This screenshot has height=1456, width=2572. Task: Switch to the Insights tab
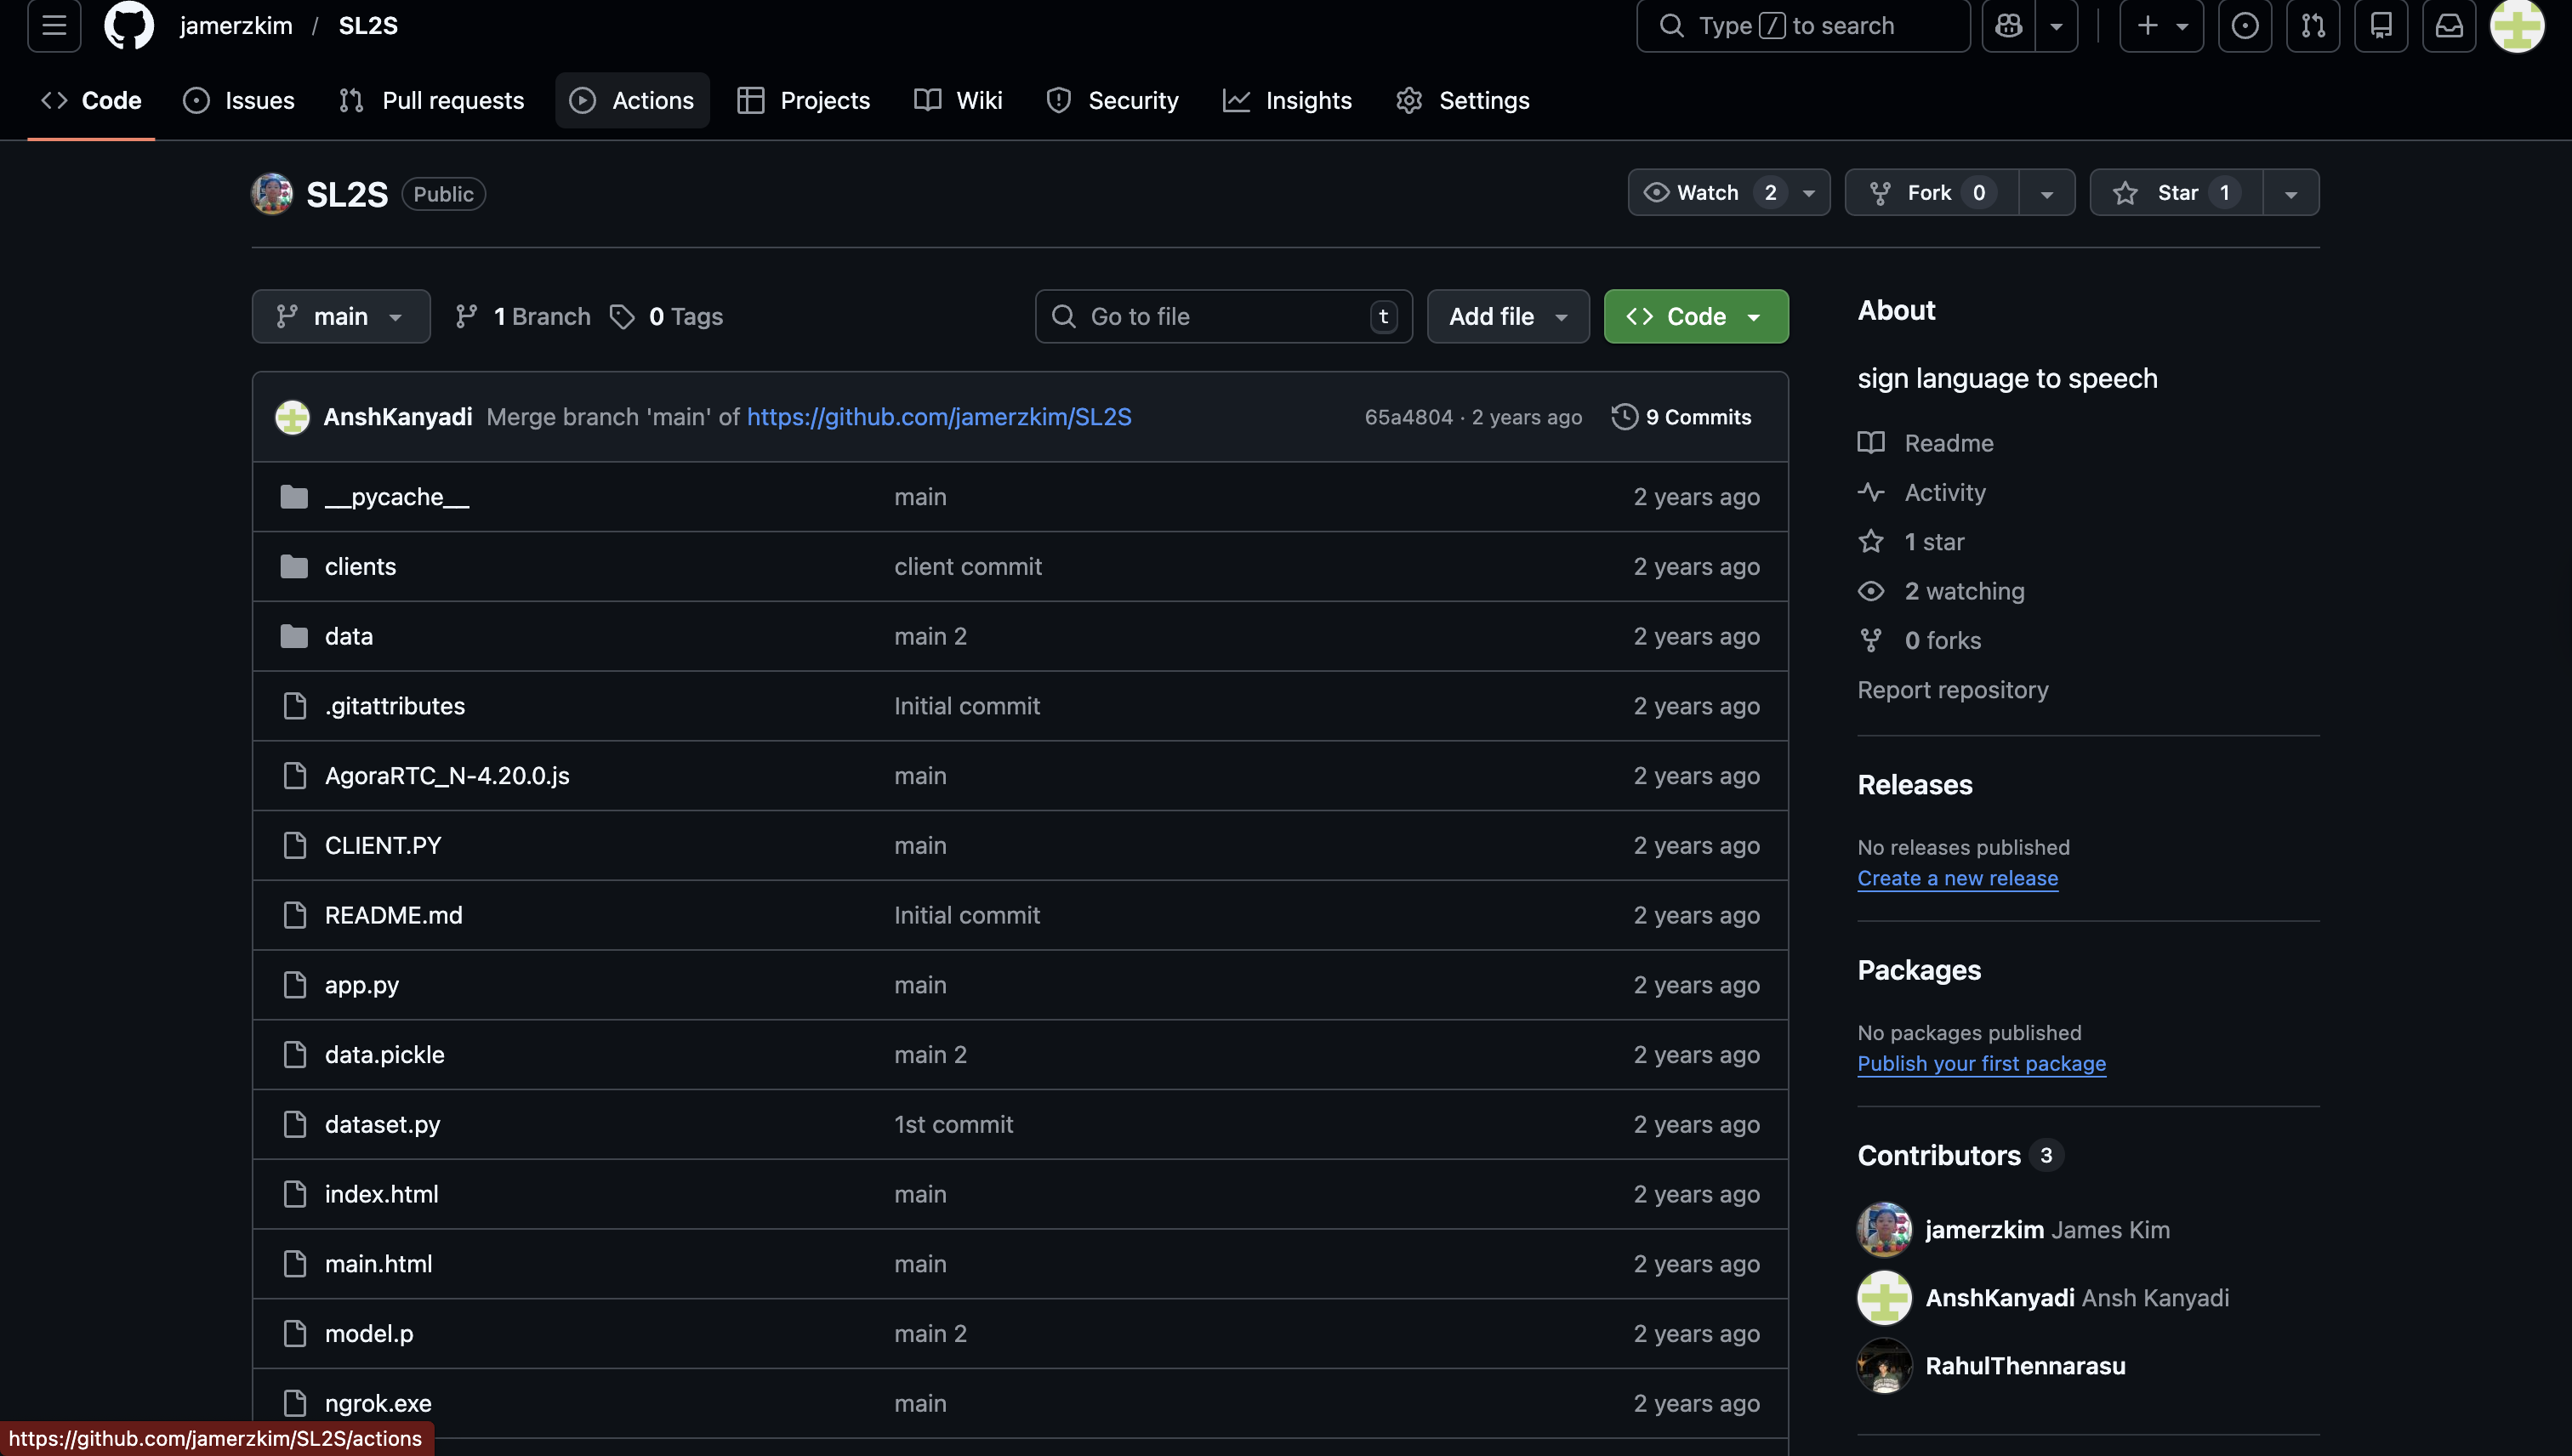tap(1287, 101)
